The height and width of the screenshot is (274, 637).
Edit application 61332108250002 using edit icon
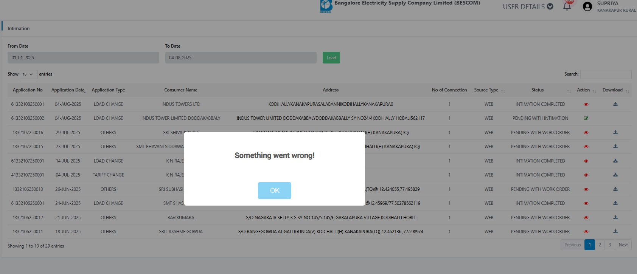pos(586,118)
